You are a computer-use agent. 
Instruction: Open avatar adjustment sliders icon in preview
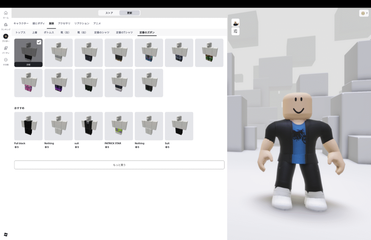(235, 32)
